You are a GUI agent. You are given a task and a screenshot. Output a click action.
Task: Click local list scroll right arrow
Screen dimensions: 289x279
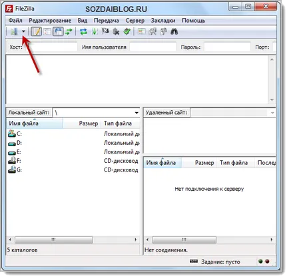[x=136, y=240]
